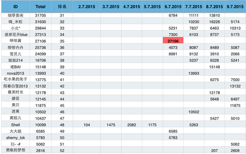This screenshot has height=154, width=246.
Task: Select the 2.7.2015 date column header
Action: [x=87, y=7]
